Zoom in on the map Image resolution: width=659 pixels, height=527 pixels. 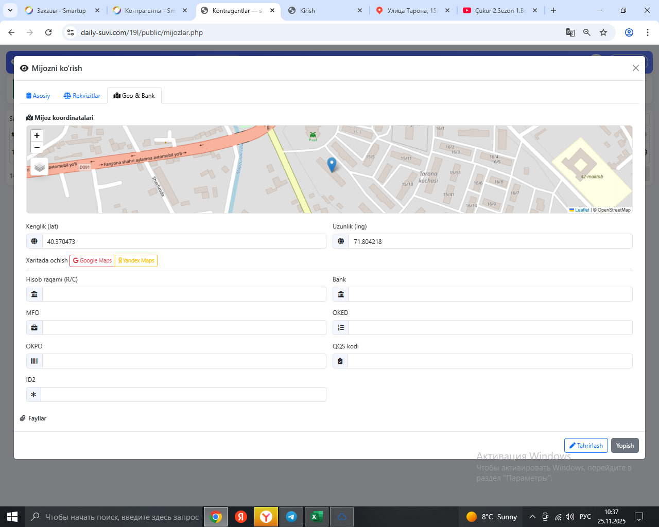[37, 135]
